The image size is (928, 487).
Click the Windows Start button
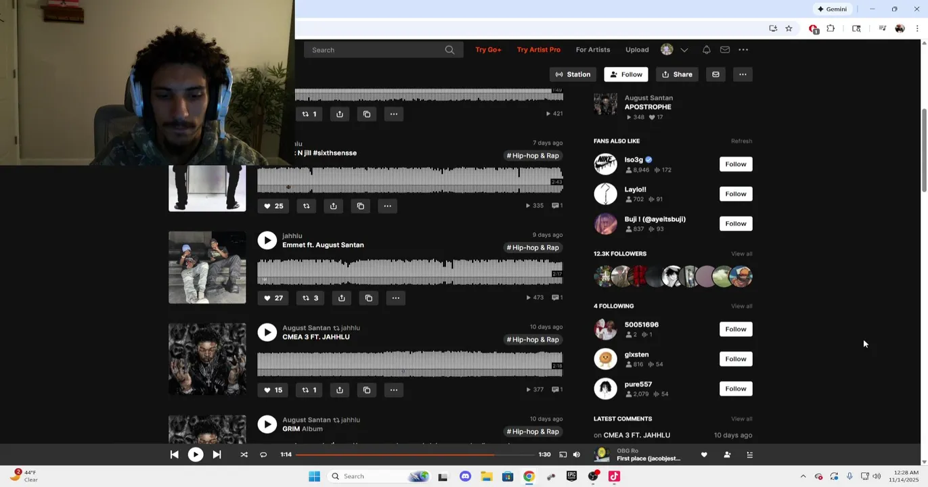coord(314,476)
